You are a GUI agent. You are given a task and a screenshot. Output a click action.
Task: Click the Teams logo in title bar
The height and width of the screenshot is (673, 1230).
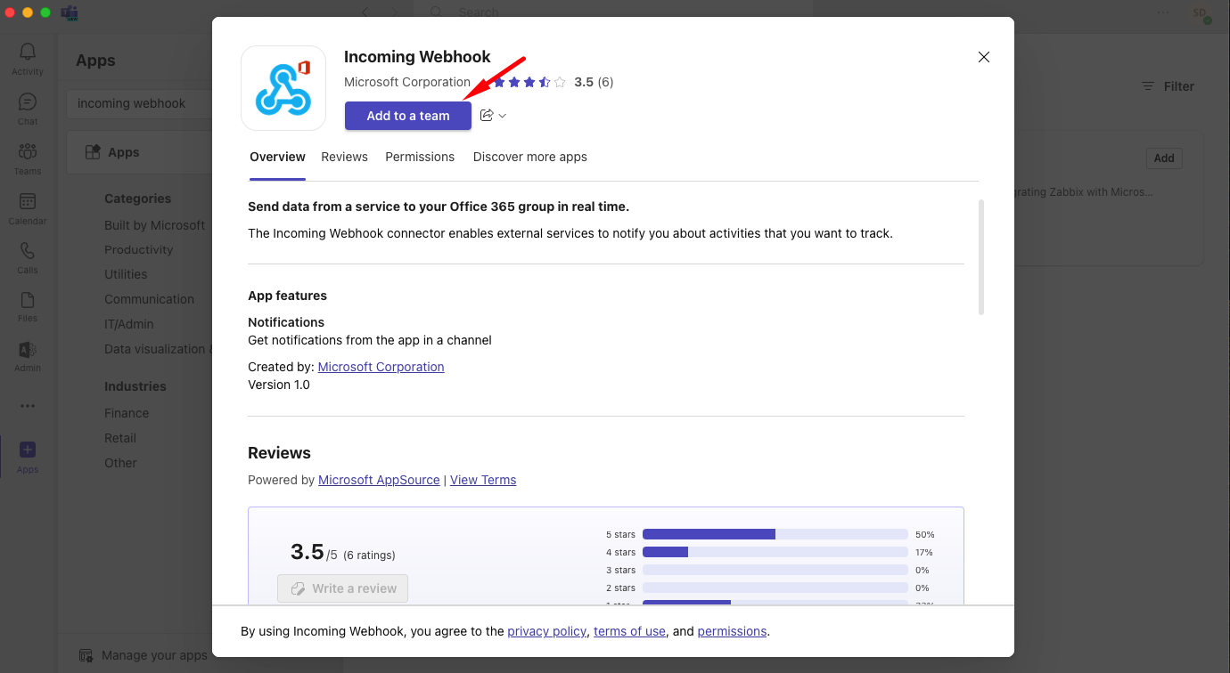point(69,12)
